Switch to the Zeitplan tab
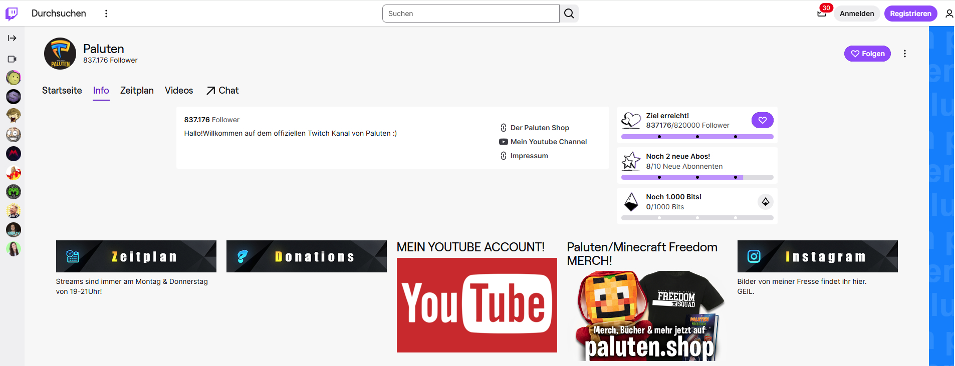The width and height of the screenshot is (955, 366). [x=137, y=91]
